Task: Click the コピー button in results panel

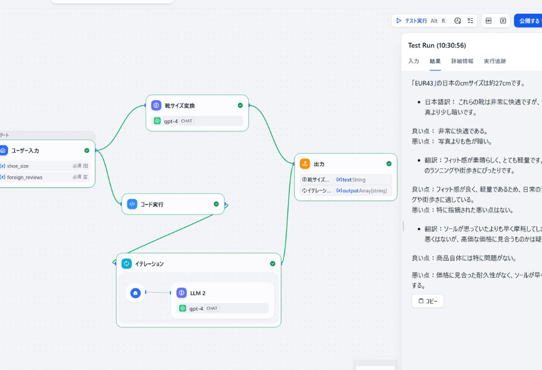Action: pyautogui.click(x=427, y=301)
